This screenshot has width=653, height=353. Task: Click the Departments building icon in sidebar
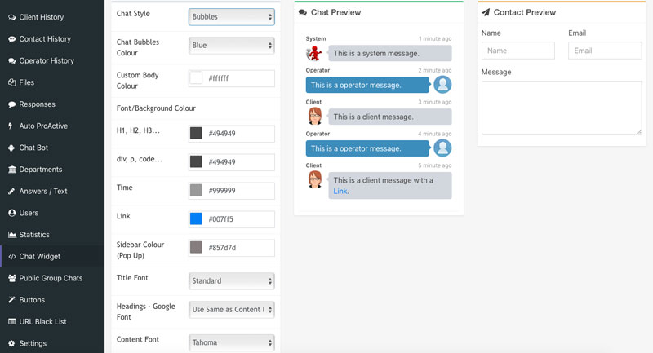pyautogui.click(x=11, y=170)
